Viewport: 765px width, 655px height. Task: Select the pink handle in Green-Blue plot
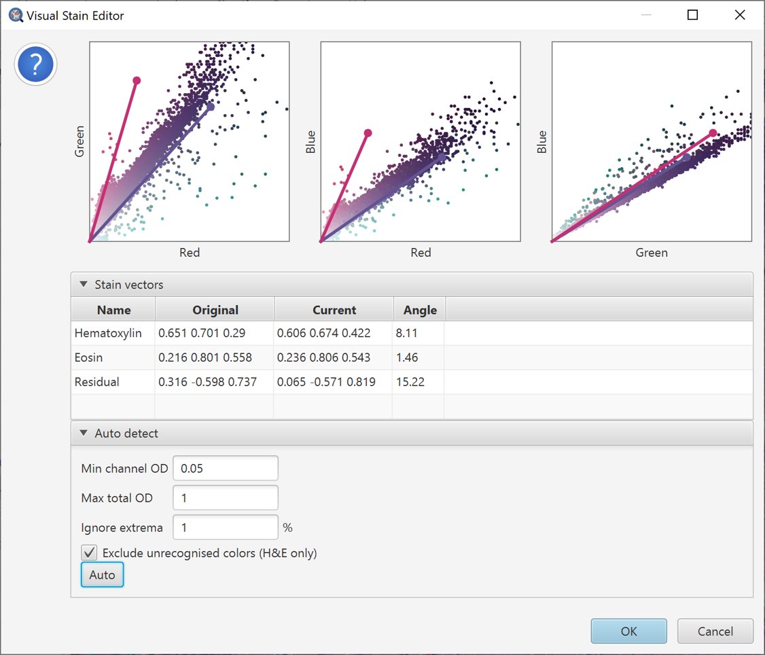coord(713,132)
